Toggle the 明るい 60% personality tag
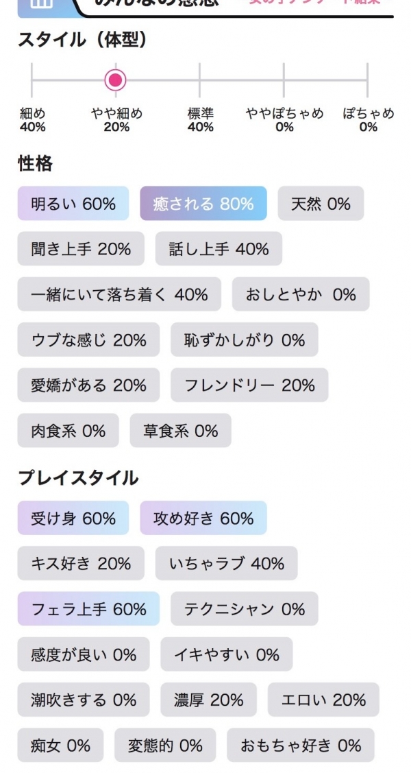Viewport: 411px width, 773px height. [x=73, y=204]
